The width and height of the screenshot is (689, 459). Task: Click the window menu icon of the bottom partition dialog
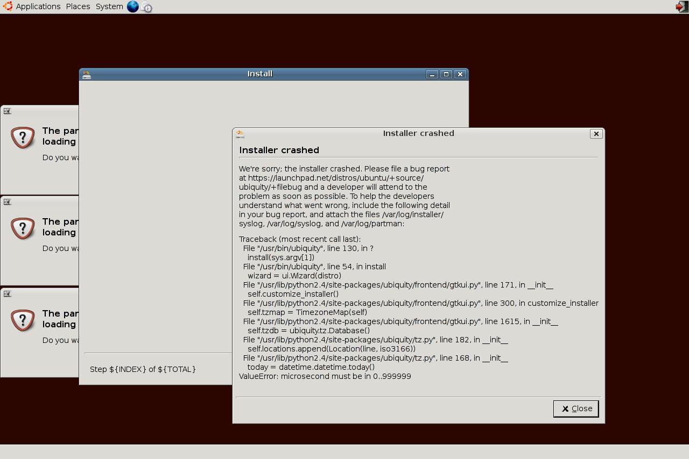tap(8, 294)
